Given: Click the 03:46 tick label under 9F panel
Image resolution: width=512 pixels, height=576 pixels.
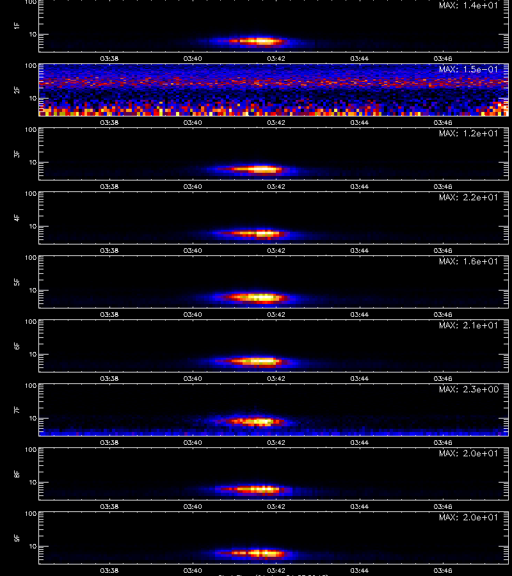Looking at the screenshot, I should coord(443,570).
